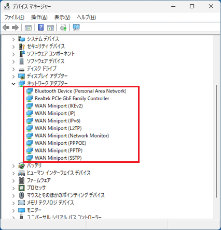Click the ディスプレイ アダプター icon
The image size is (221, 230).
tap(22, 76)
